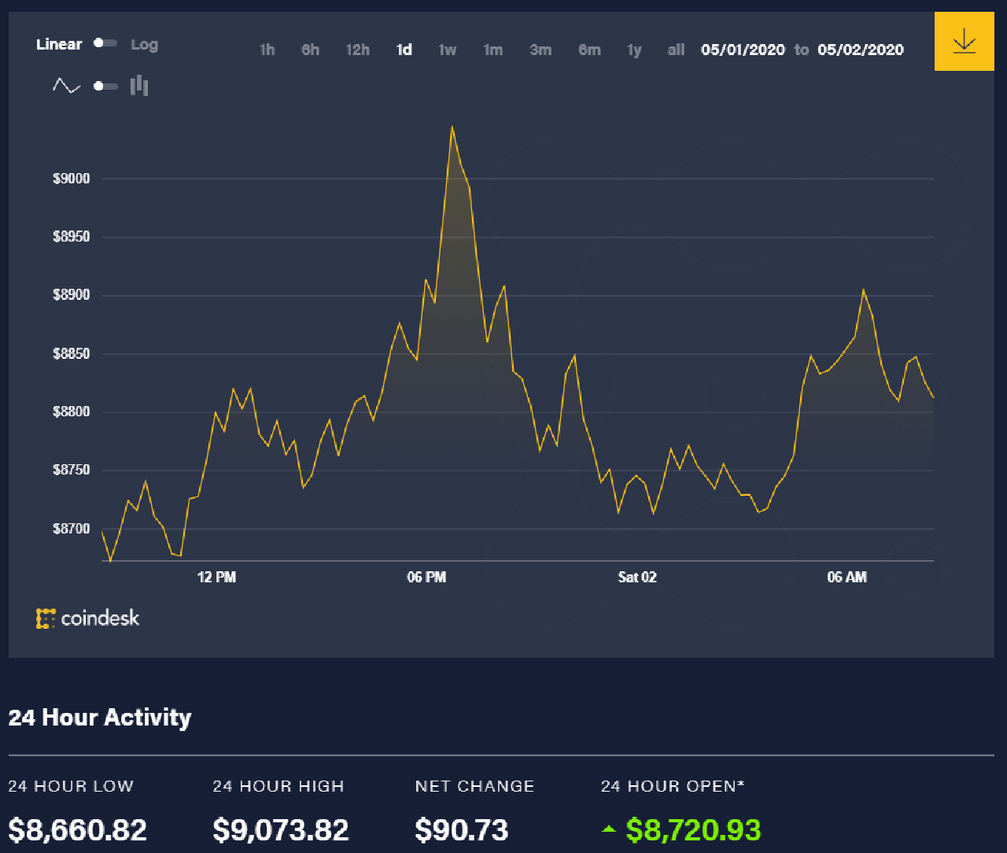
Task: Click the 06 PM time axis label
Action: (x=426, y=578)
